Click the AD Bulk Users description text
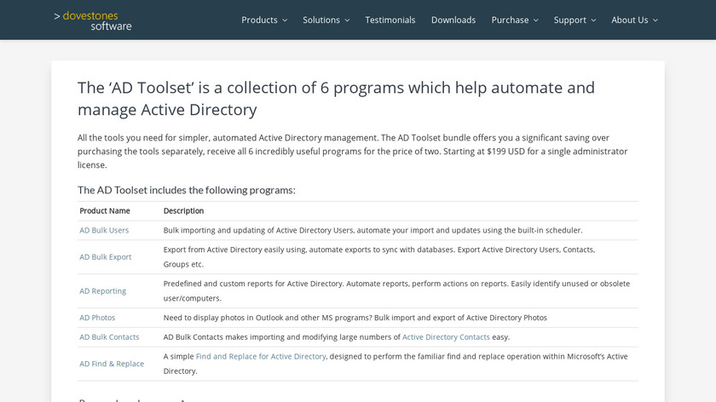The width and height of the screenshot is (716, 402). click(373, 231)
